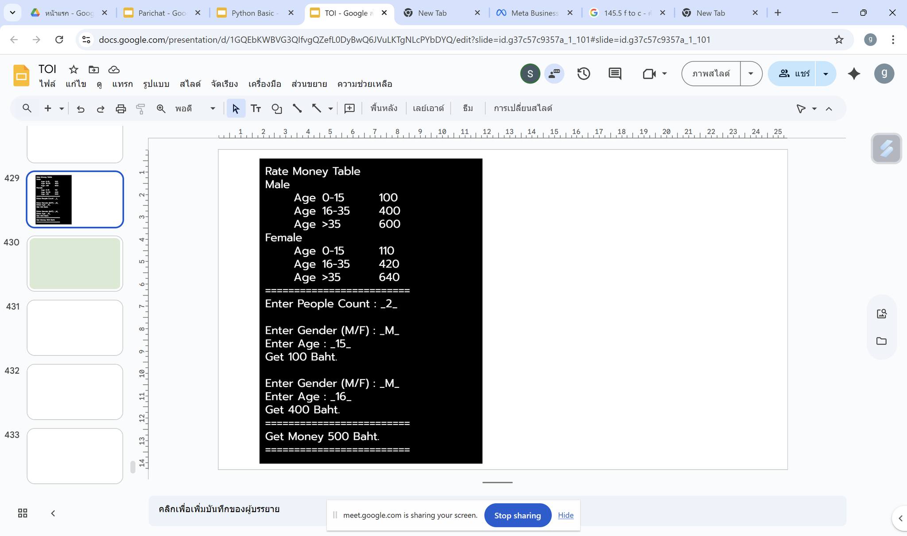907x536 pixels.
Task: Expand share options dropdown arrow
Action: click(826, 73)
